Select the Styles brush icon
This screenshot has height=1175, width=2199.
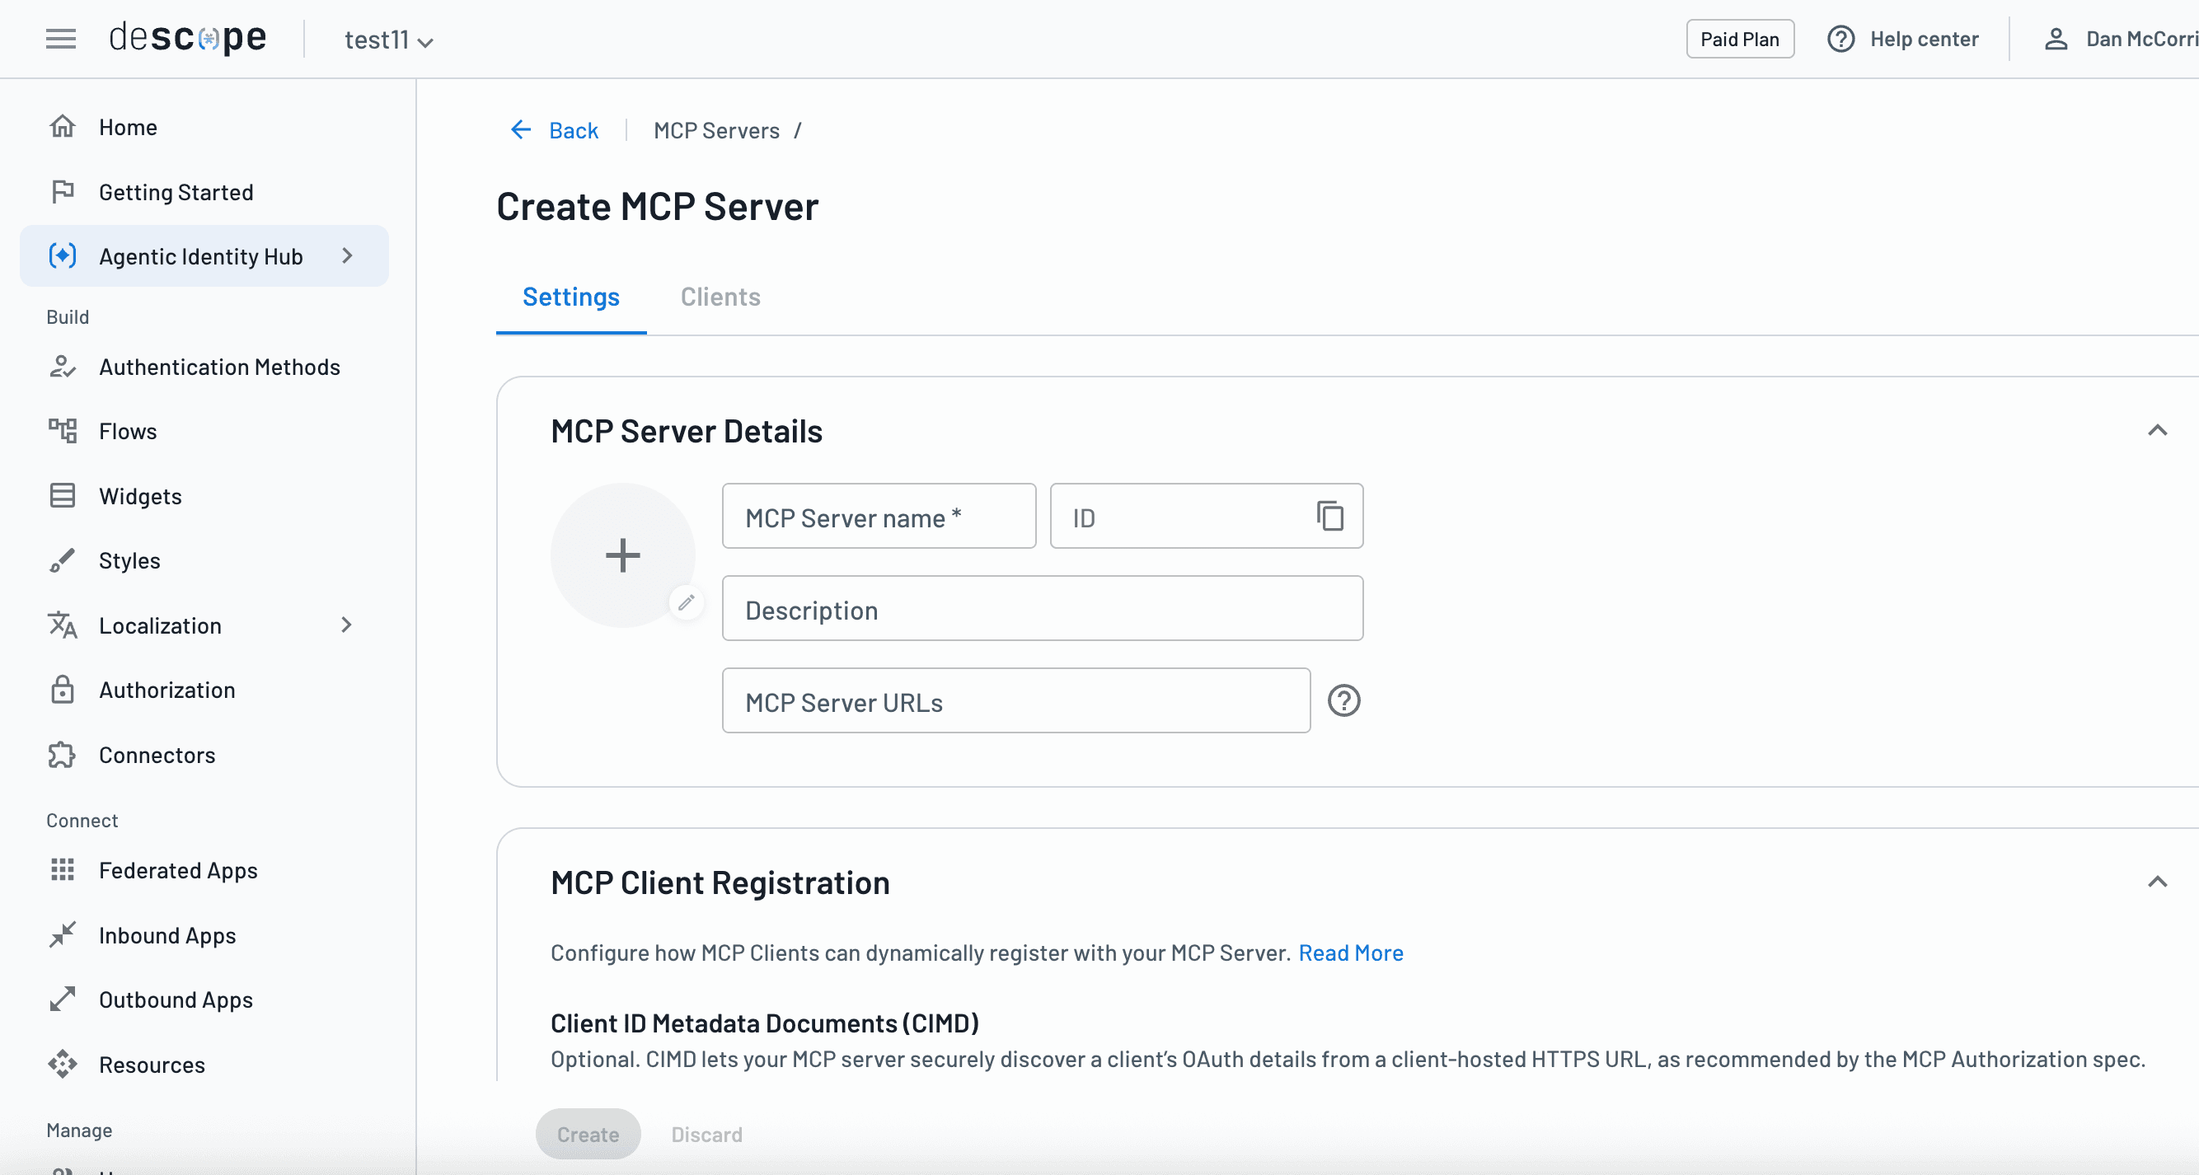click(63, 560)
